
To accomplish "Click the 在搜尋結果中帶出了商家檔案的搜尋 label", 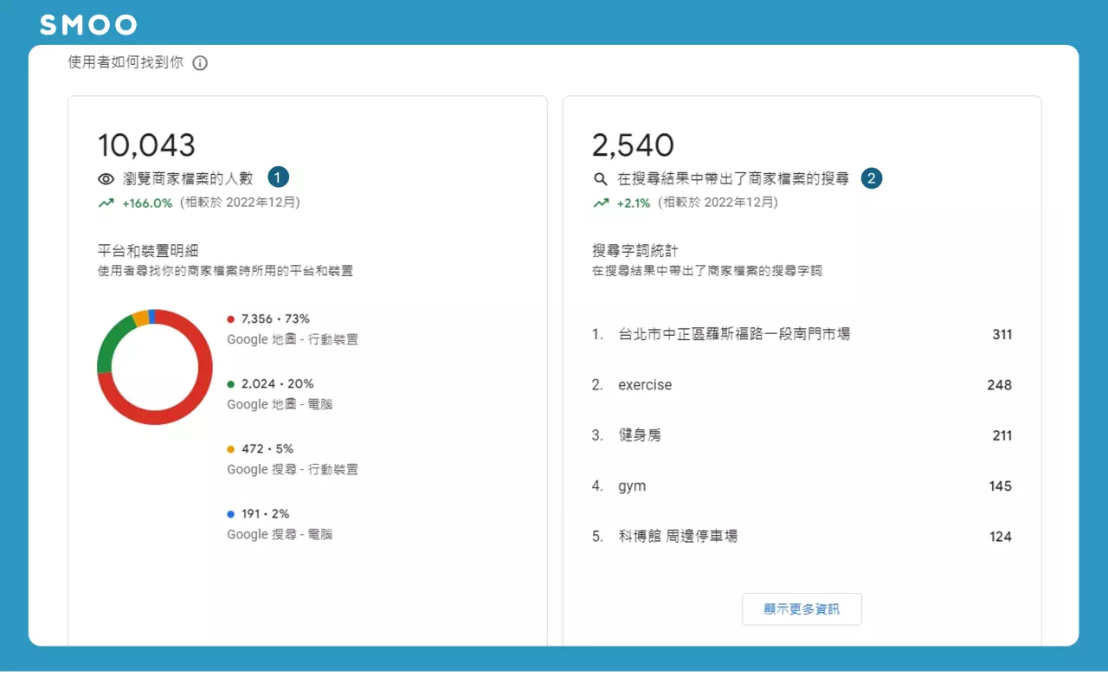I will pos(733,179).
